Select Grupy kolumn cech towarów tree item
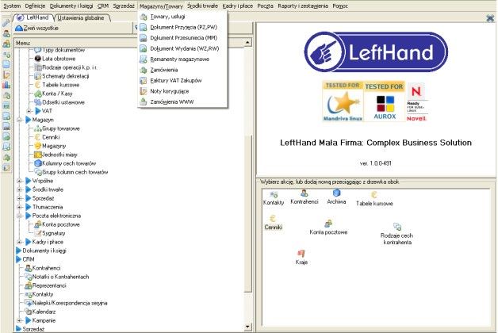498x333 pixels. point(75,172)
